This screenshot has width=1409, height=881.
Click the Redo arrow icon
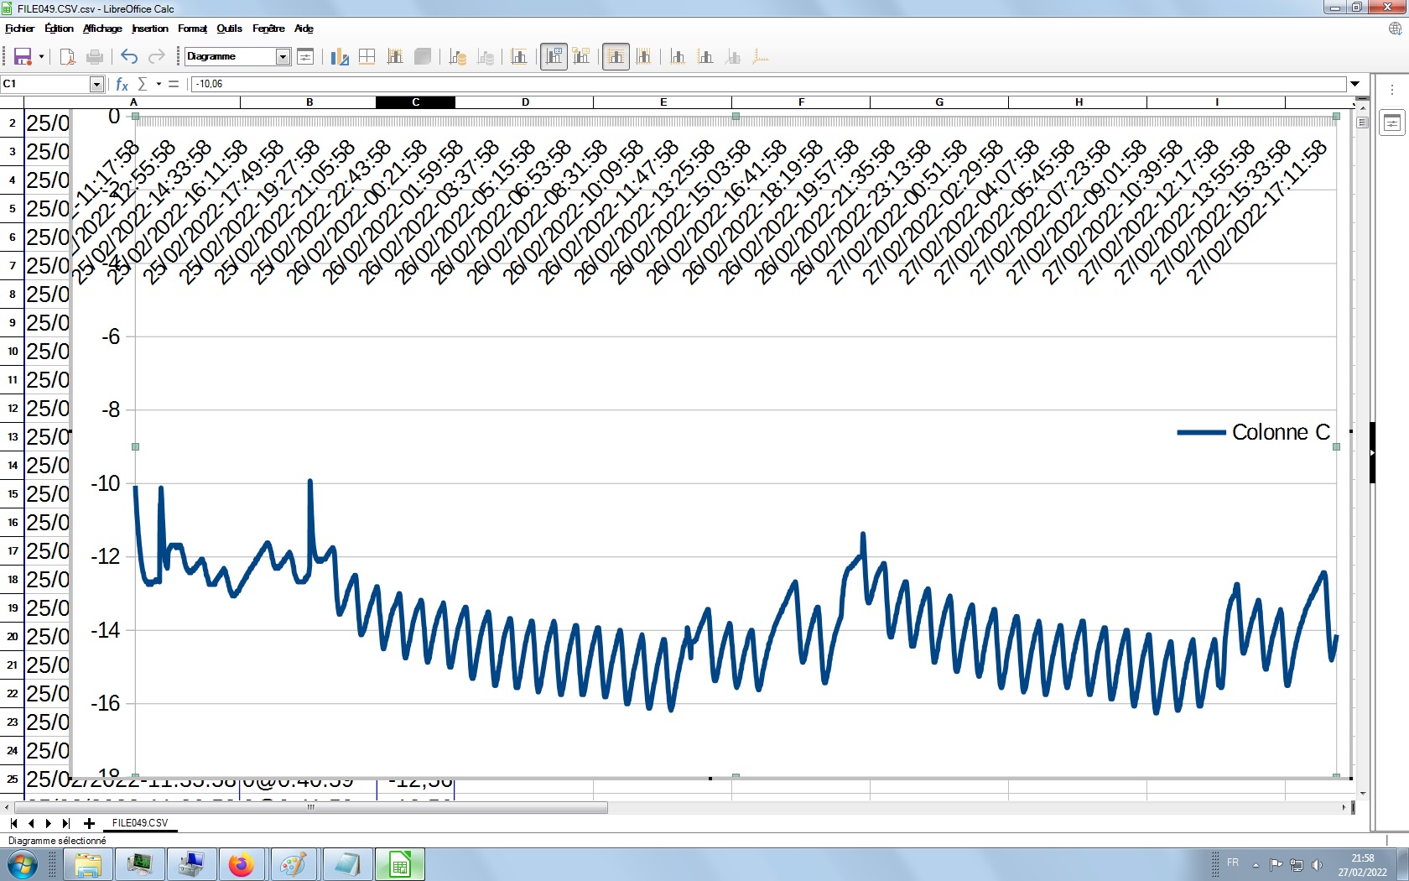(156, 57)
